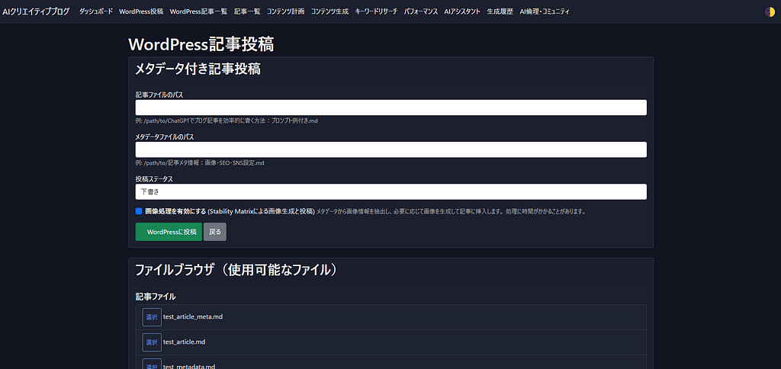The image size is (781, 369).
Task: Toggle the 画像処理を有効にする checkbox
Action: [x=139, y=211]
